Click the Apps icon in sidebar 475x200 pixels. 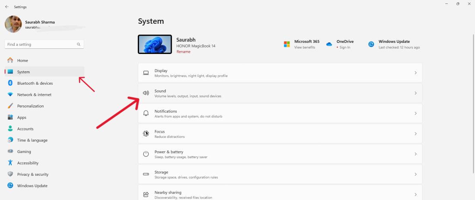point(10,117)
